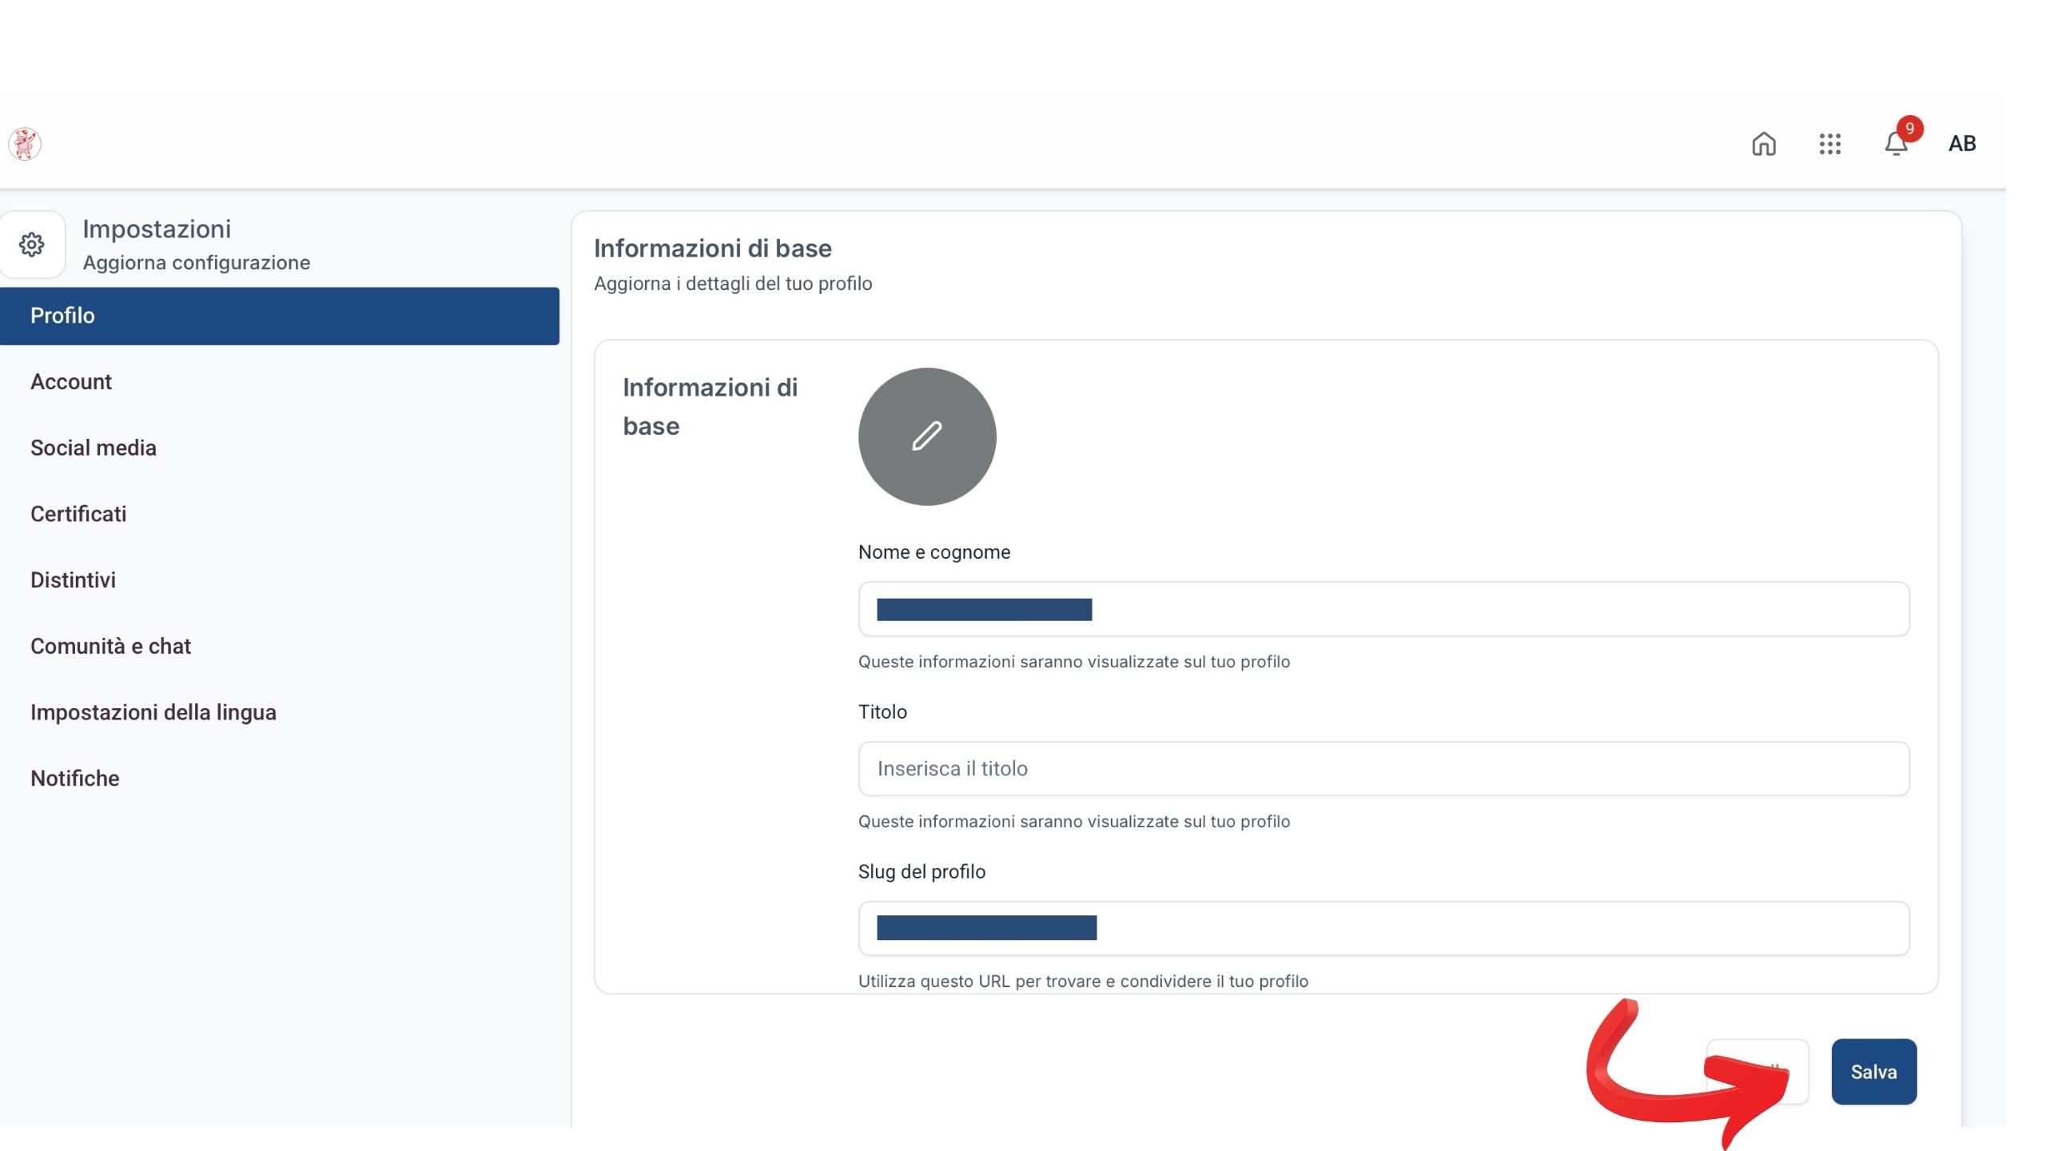Click the 'Aggiorna configurazione' subtitle

(x=197, y=263)
